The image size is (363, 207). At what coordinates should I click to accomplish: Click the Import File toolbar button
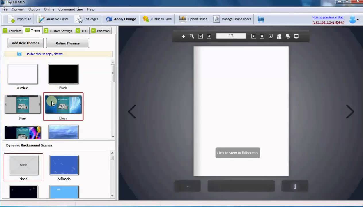point(20,19)
